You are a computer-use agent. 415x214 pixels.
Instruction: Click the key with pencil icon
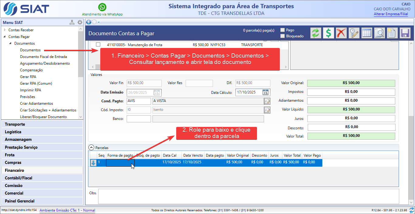pos(354,33)
